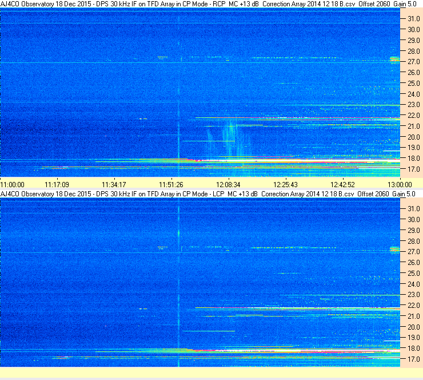Select the 25.0 frequency label in RCP plot
Viewport: 423px width, 380px height.
coord(413,84)
